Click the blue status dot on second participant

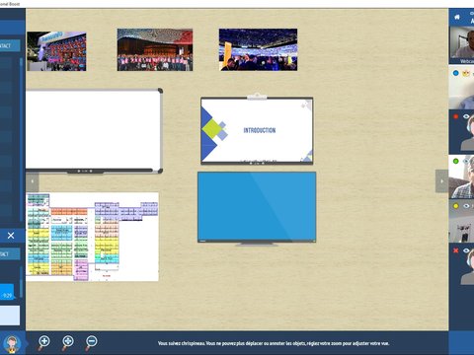click(456, 73)
